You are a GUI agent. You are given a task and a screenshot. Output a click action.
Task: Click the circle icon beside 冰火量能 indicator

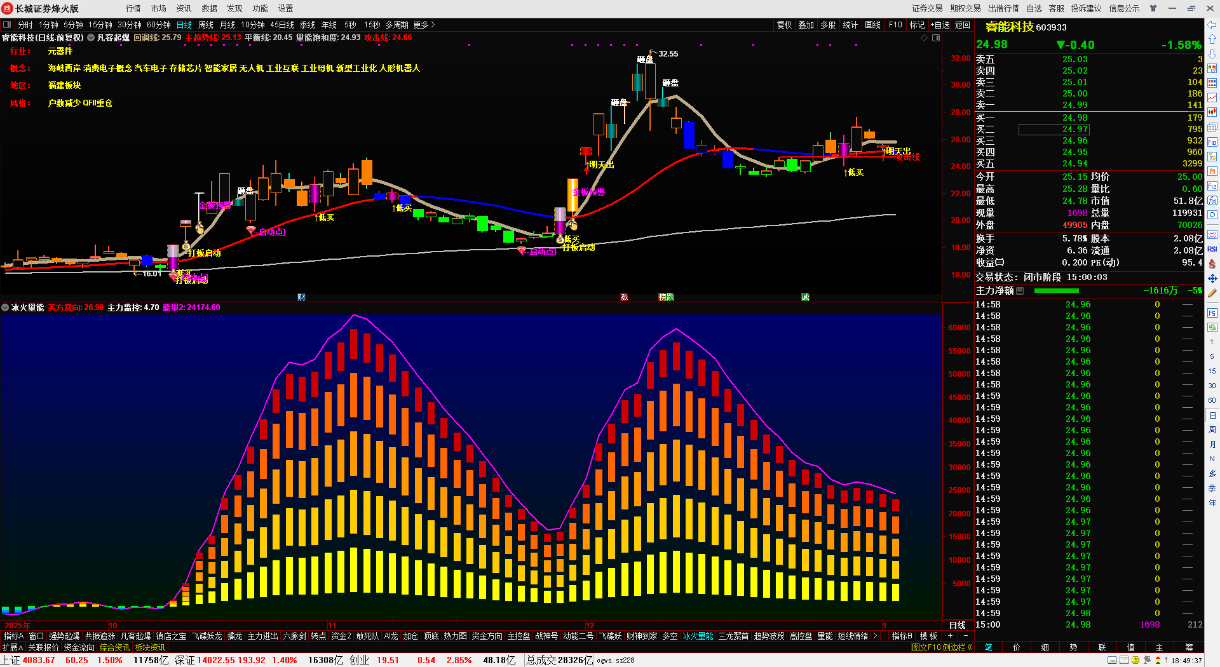[5, 307]
